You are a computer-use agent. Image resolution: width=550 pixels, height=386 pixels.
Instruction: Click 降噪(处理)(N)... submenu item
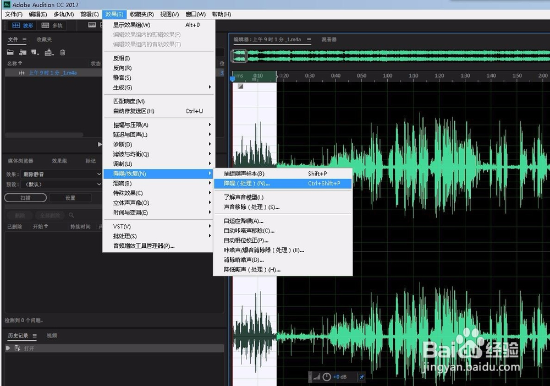pyautogui.click(x=283, y=183)
